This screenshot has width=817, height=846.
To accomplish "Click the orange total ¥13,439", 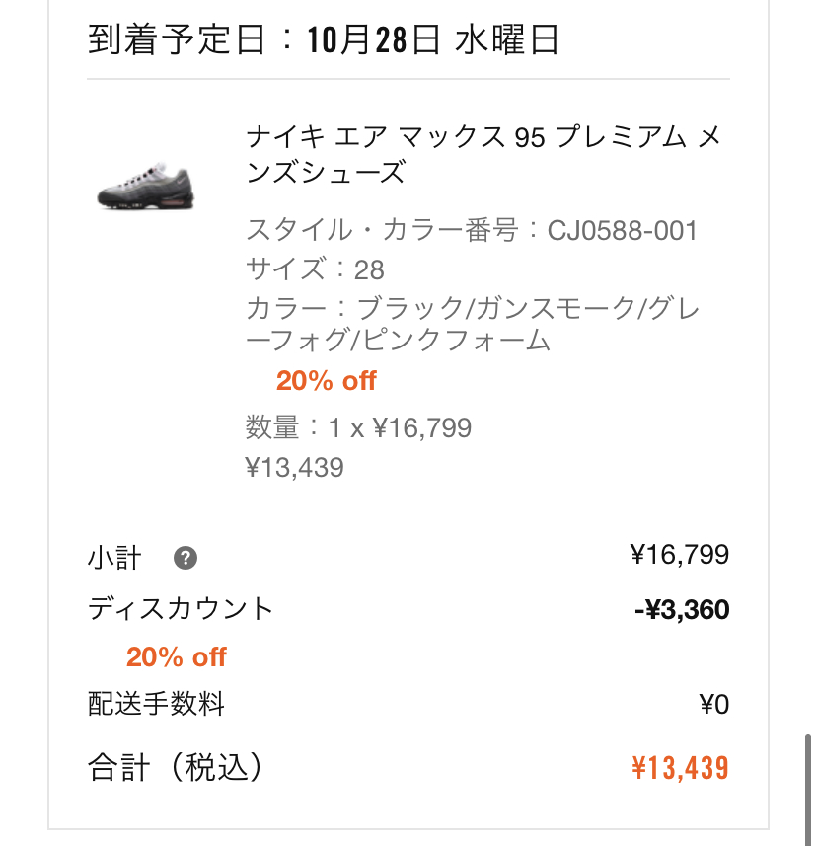I will click(680, 767).
